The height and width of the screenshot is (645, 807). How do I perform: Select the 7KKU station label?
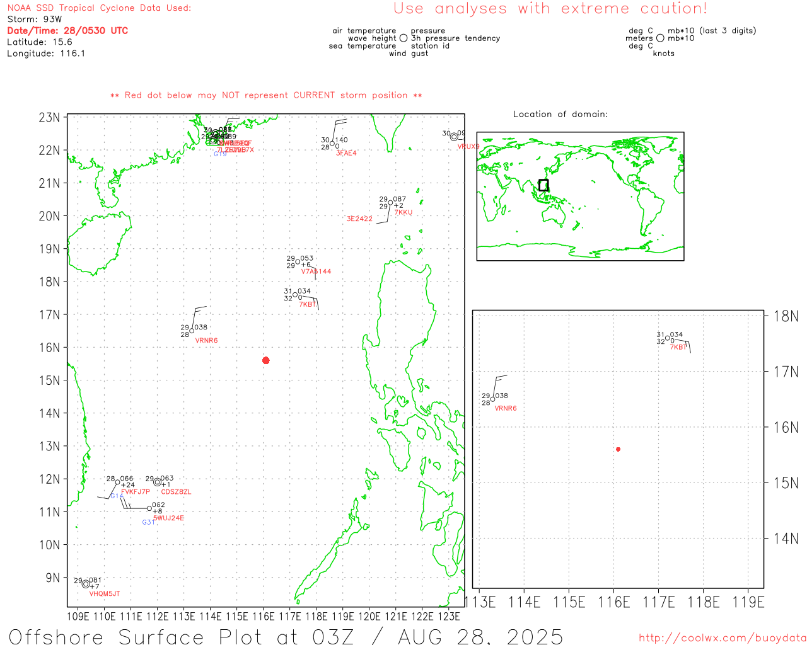(403, 212)
